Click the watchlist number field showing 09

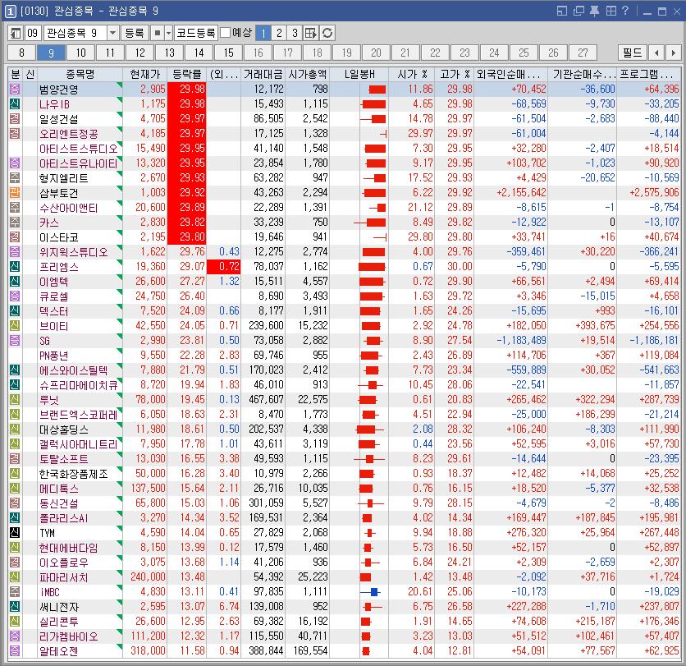pyautogui.click(x=33, y=34)
